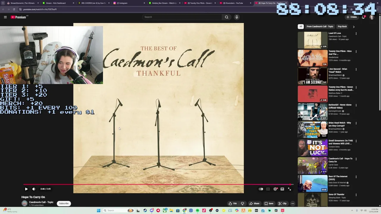
Task: Dislike the video
Action: pyautogui.click(x=242, y=204)
